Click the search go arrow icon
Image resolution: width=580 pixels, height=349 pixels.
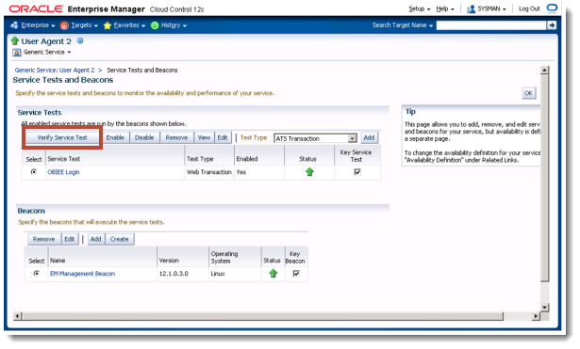click(x=552, y=25)
